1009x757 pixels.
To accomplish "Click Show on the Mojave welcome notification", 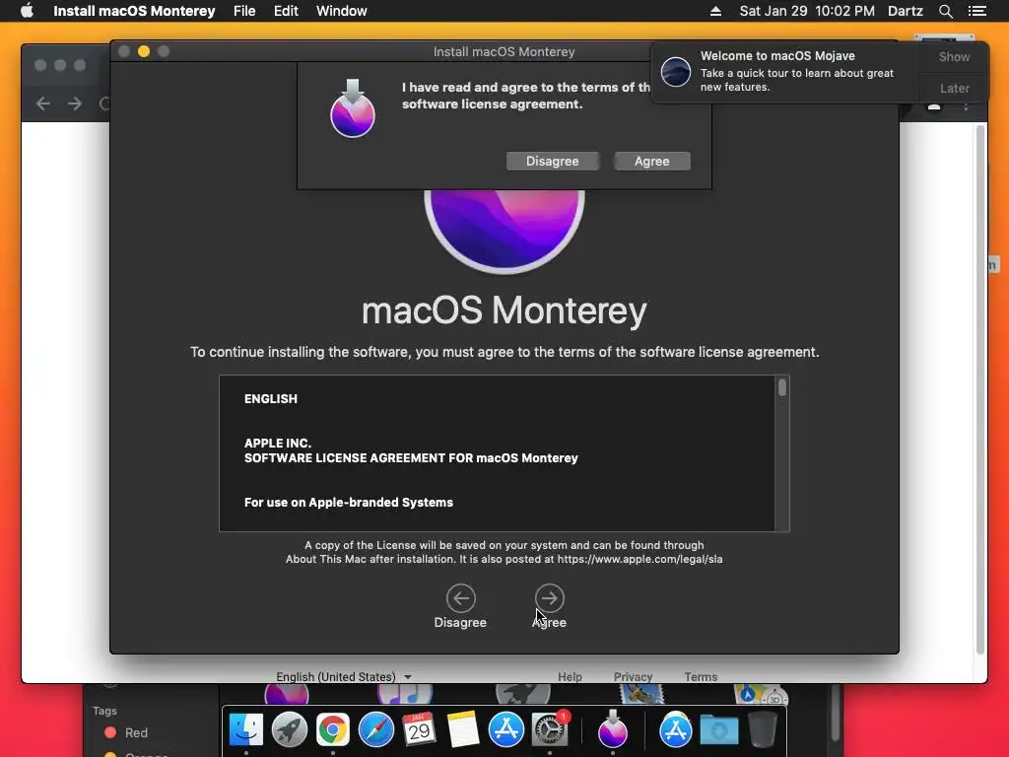I will pyautogui.click(x=954, y=56).
